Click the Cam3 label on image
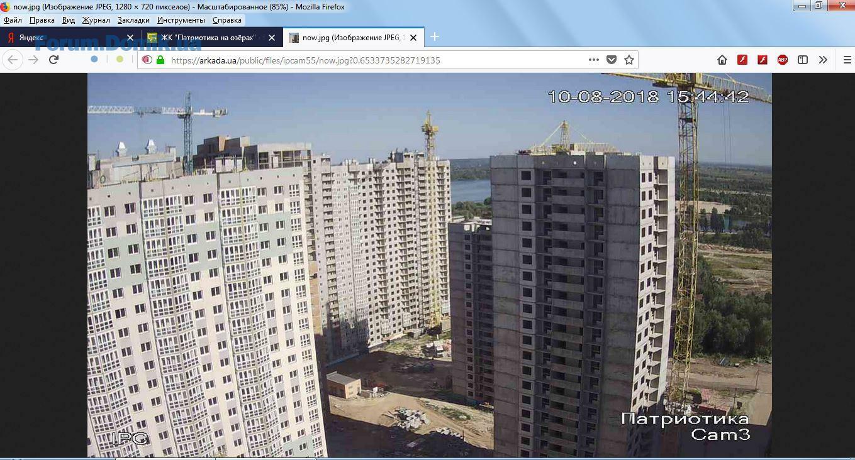Viewport: 855px width, 460px height. tap(720, 434)
